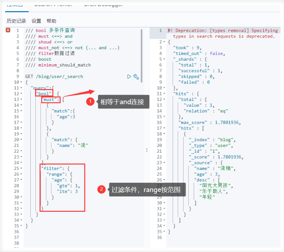Click the red circled number 2 annotation

pos(101,189)
